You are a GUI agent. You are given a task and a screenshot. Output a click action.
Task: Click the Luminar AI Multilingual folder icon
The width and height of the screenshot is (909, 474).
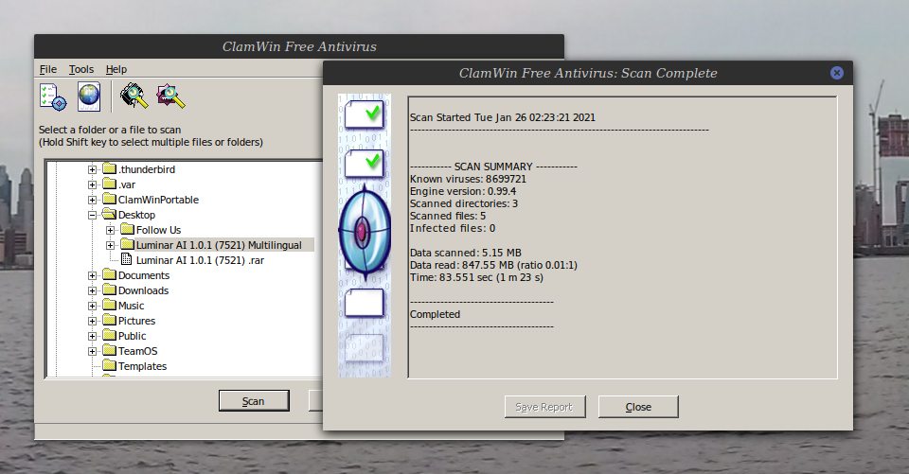[128, 244]
